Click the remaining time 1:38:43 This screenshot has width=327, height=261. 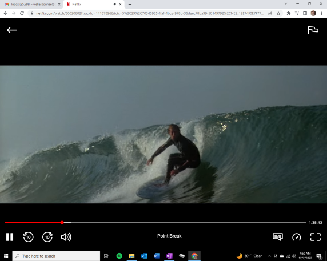click(316, 223)
